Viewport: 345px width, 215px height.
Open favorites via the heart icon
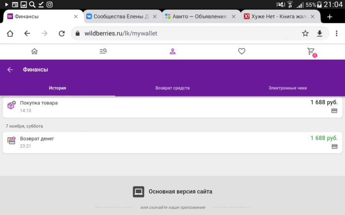pos(242,51)
